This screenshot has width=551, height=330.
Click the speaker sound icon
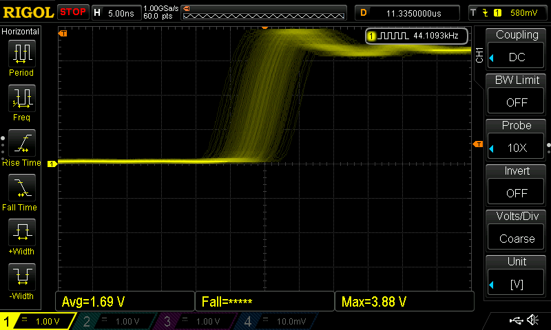click(x=532, y=320)
